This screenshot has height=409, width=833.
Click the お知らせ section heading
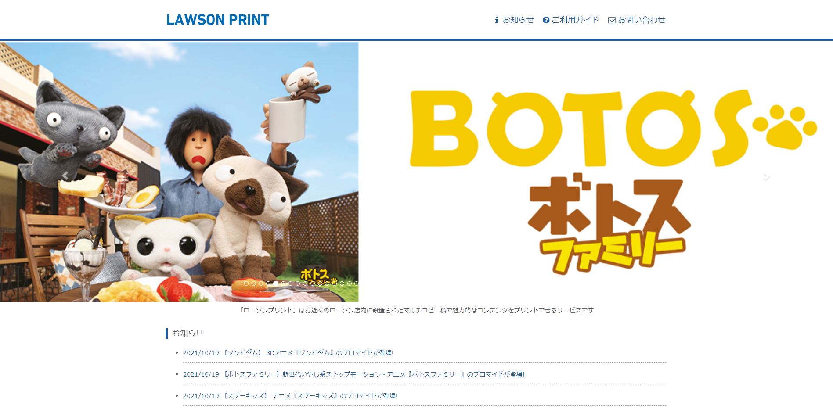(x=188, y=333)
